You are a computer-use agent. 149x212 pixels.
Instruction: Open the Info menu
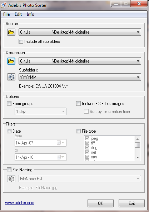coord(30,14)
